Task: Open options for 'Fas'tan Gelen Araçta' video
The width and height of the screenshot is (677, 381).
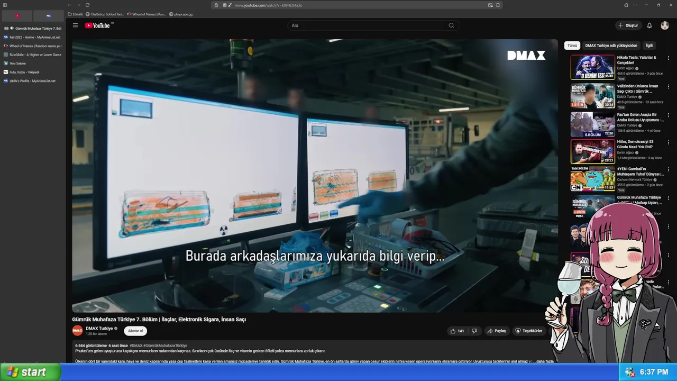Action: pos(668,115)
